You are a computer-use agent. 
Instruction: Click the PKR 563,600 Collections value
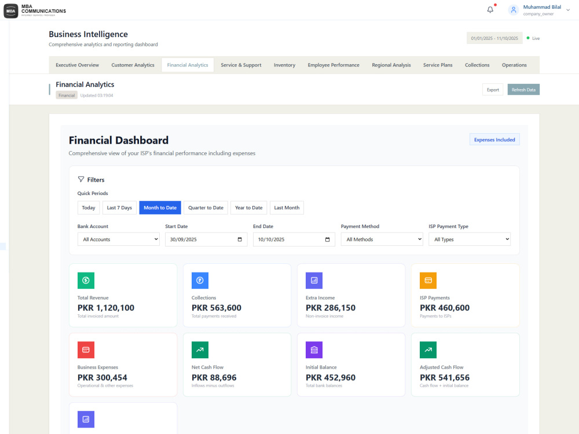coord(217,308)
